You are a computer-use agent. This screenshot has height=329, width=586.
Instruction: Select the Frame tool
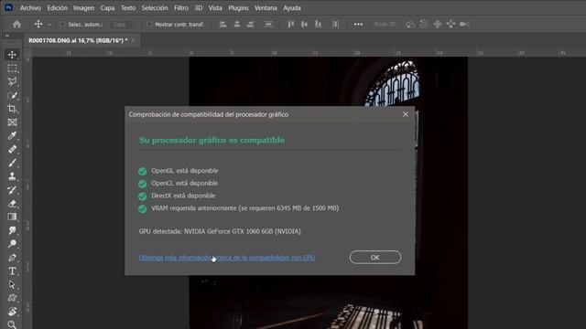[x=12, y=122]
